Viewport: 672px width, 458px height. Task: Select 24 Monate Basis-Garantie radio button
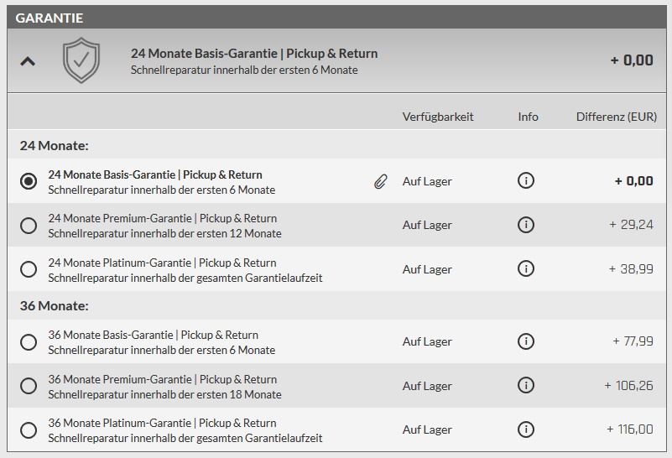pyautogui.click(x=29, y=182)
